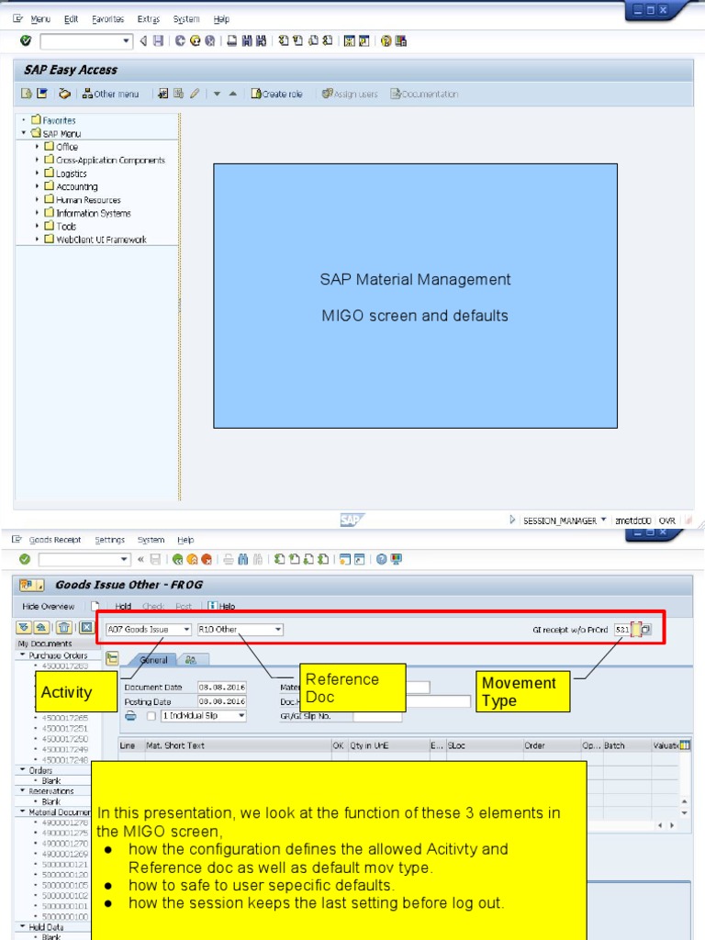Click the Cancel icon in the Easy Access toolbar
This screenshot has width=705, height=940.
click(x=210, y=40)
